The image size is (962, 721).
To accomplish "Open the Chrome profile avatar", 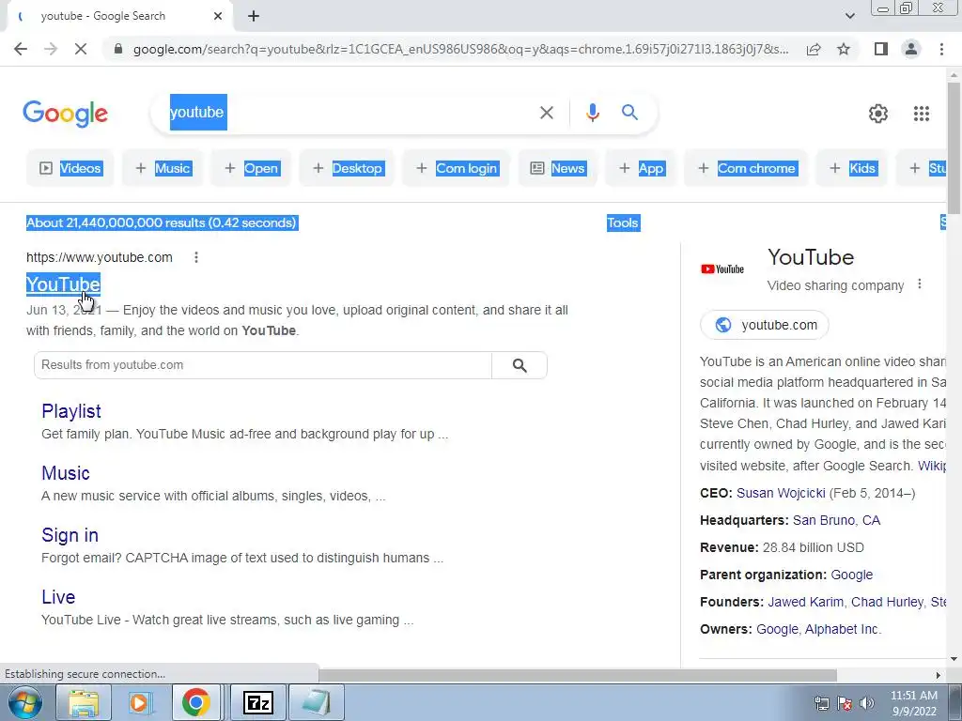I will point(911,49).
